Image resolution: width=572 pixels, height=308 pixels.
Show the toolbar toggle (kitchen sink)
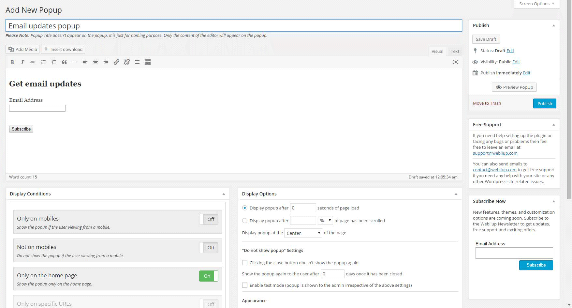click(148, 62)
